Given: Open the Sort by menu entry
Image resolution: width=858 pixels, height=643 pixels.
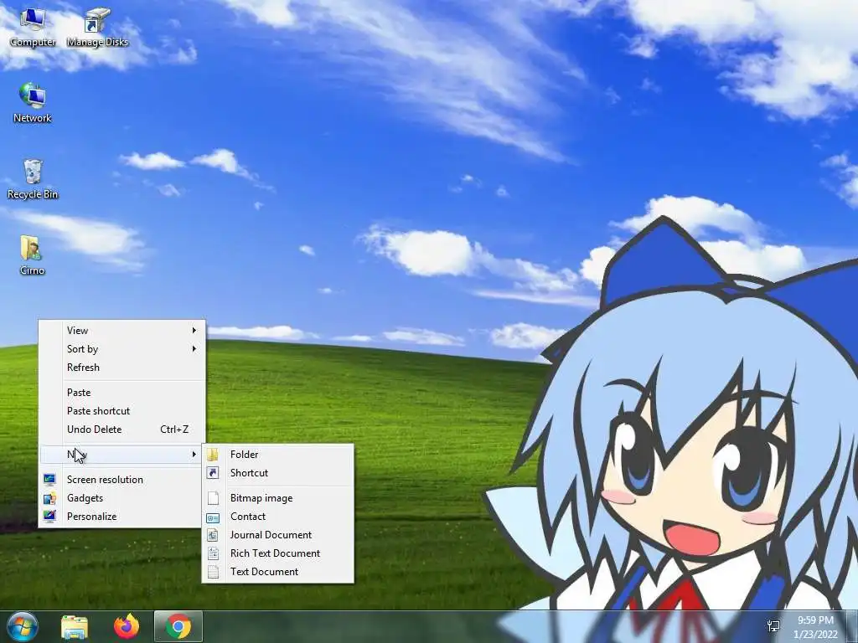Looking at the screenshot, I should (x=121, y=349).
